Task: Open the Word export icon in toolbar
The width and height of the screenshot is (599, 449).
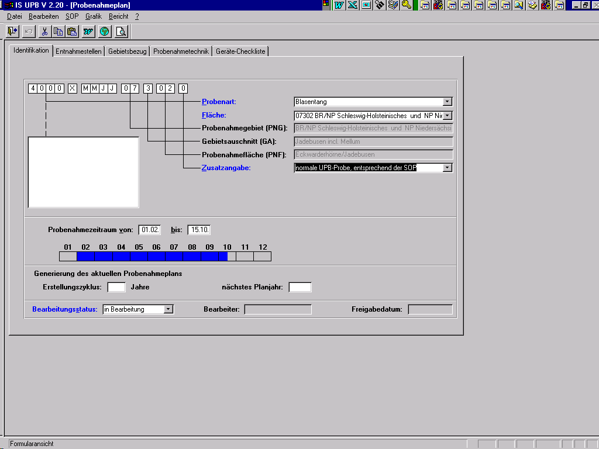Action: click(88, 31)
